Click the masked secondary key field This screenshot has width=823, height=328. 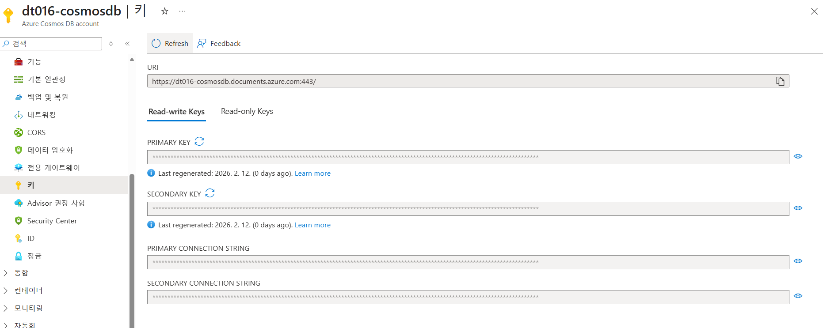click(x=468, y=209)
